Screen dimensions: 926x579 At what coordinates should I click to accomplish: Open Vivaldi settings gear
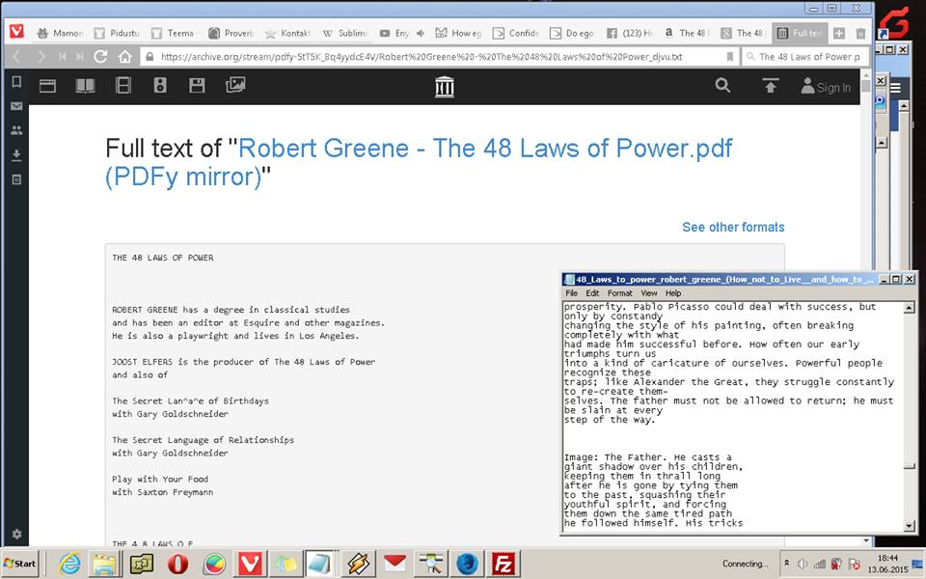(x=16, y=534)
